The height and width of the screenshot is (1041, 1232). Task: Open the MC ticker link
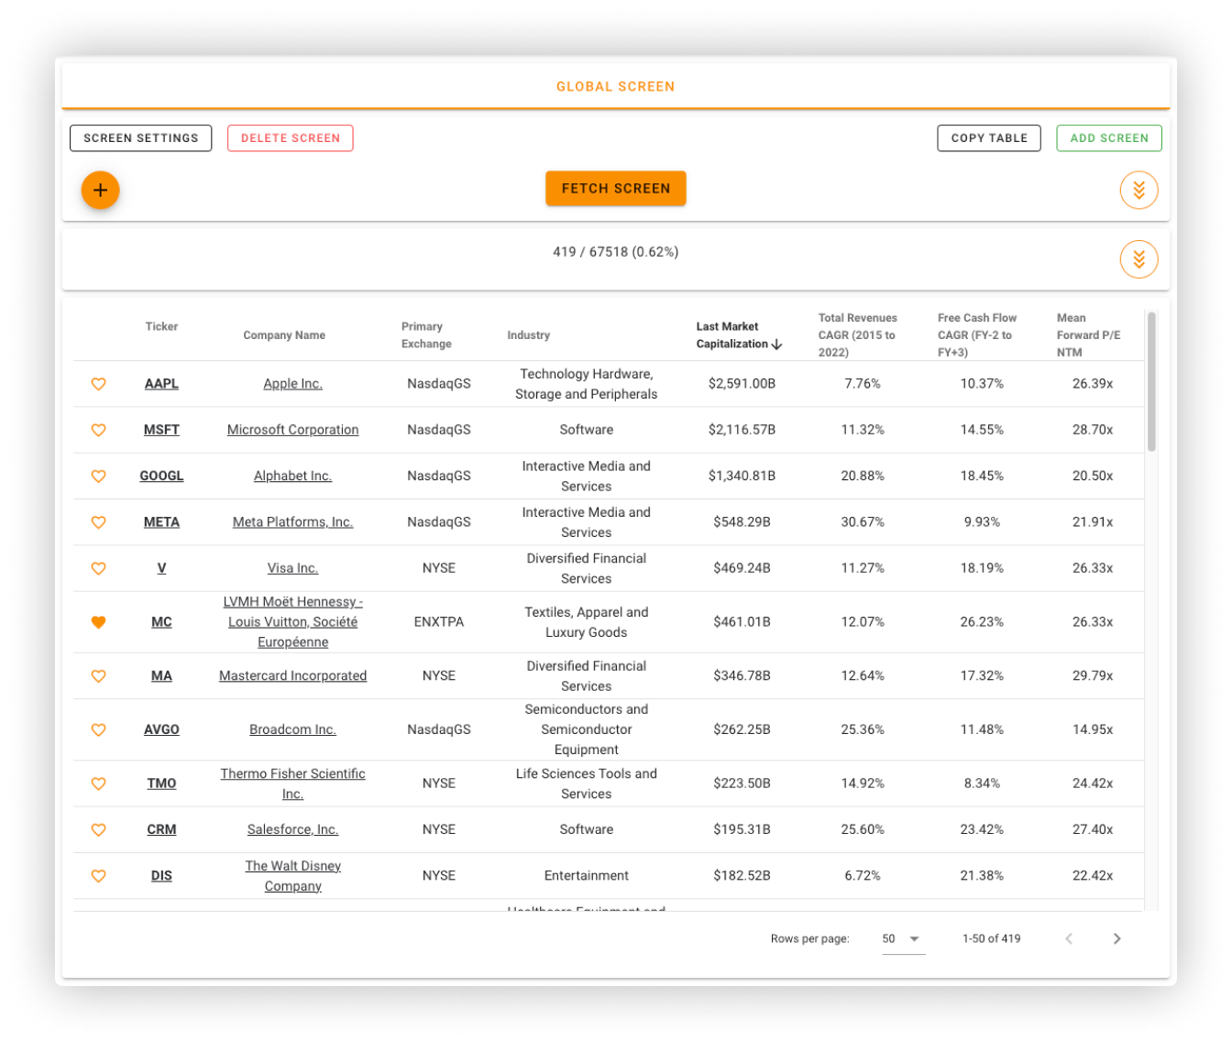pyautogui.click(x=161, y=622)
